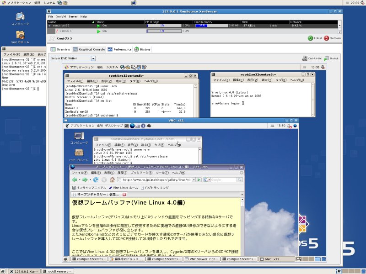
Task: Open the search engine selector dropdown
Action: (207, 179)
